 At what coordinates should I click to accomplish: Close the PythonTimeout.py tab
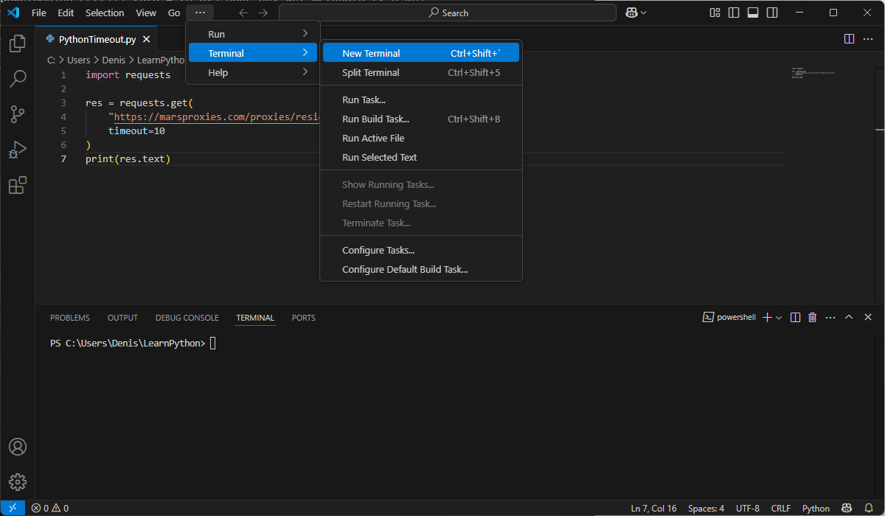(x=147, y=39)
